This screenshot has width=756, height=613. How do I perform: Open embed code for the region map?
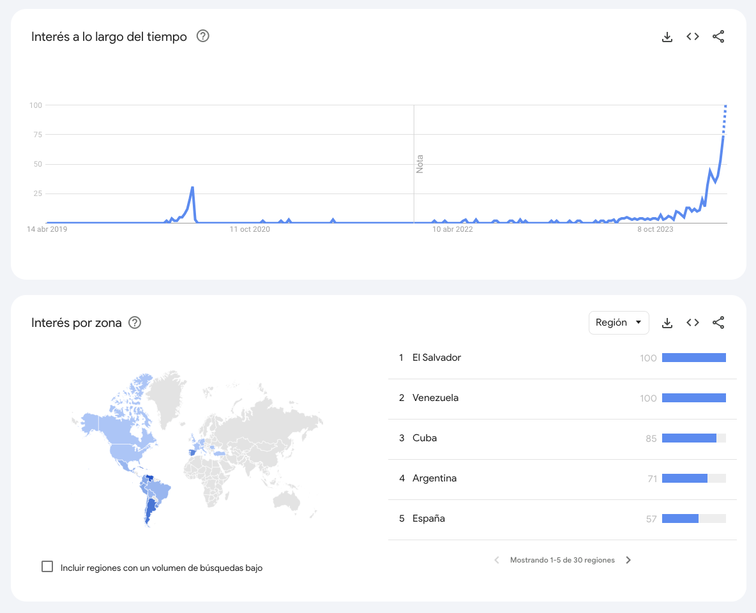coord(693,323)
